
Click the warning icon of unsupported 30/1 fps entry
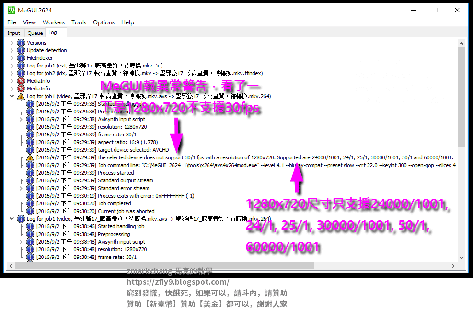tap(30, 157)
